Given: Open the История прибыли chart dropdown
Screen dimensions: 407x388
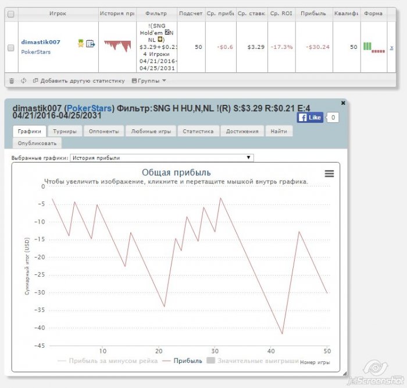Looking at the screenshot, I should coord(162,158).
